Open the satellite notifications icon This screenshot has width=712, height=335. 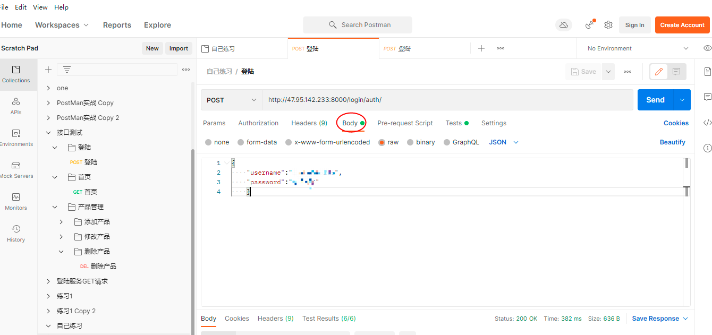point(590,24)
